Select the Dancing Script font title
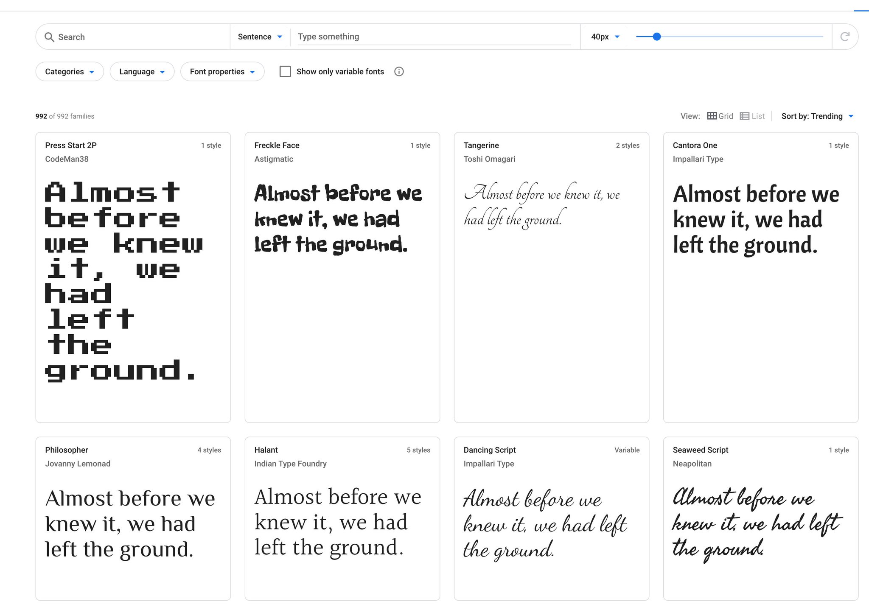The width and height of the screenshot is (869, 607). point(489,450)
